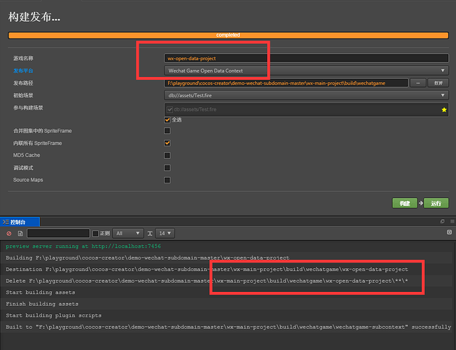
Task: Click the 'Source Maps' label
Action: click(28, 180)
